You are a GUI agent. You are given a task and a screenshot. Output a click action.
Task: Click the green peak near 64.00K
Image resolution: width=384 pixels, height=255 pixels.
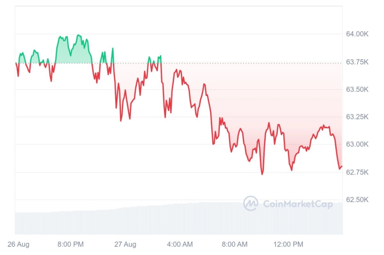(78, 35)
